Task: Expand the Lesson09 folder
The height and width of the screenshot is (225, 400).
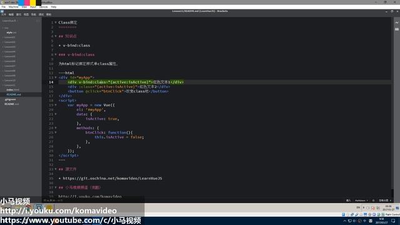Action: pos(9,76)
